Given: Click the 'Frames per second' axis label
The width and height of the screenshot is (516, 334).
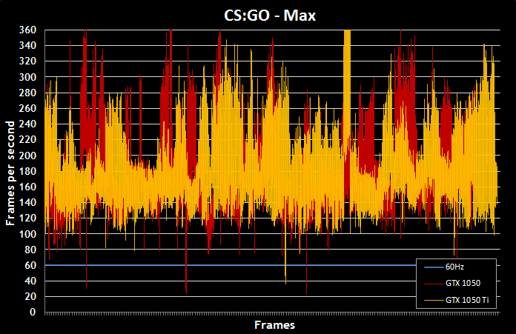Looking at the screenshot, I should coord(10,173).
